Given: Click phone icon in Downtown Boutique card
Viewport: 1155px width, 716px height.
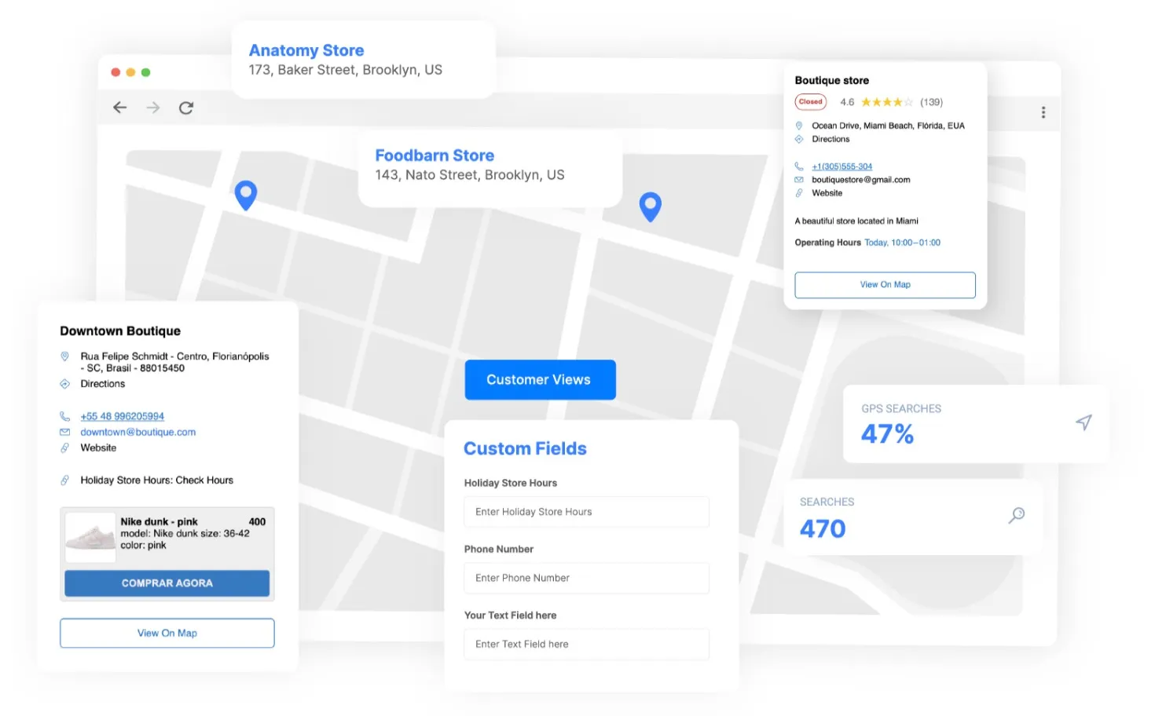Looking at the screenshot, I should [x=65, y=416].
